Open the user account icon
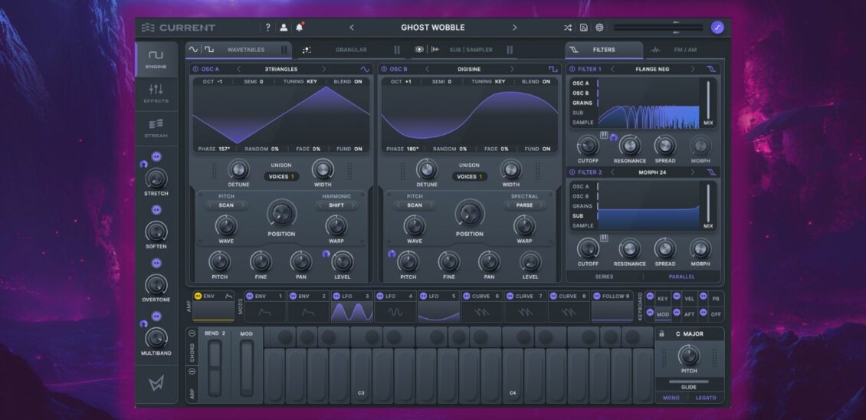The width and height of the screenshot is (866, 420). [284, 28]
